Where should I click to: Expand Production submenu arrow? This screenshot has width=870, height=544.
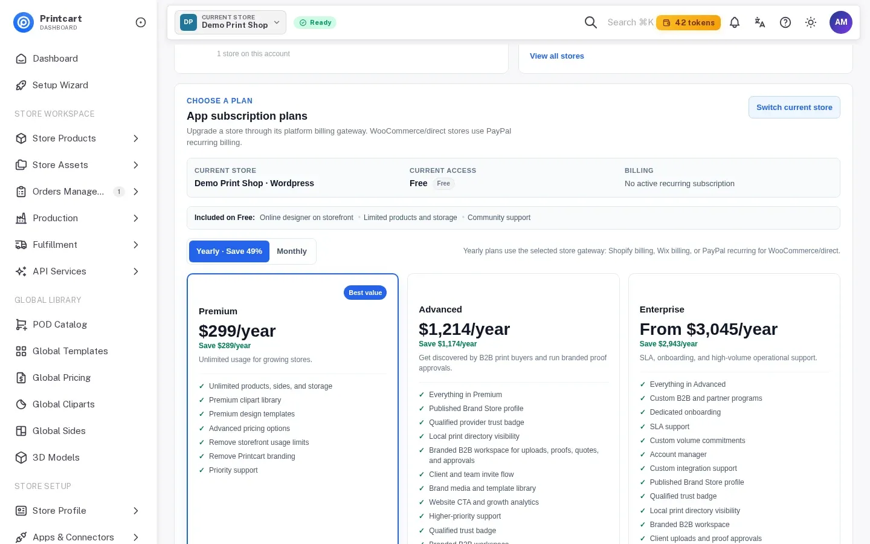click(136, 218)
